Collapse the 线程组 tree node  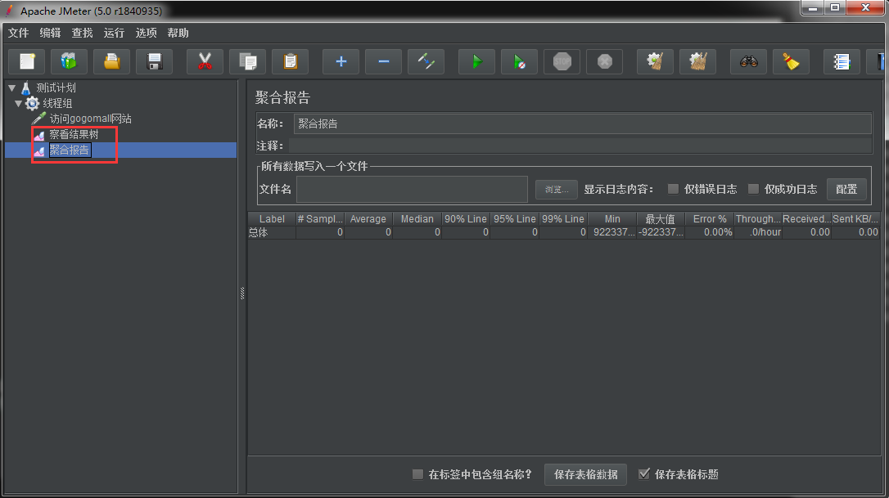(x=19, y=103)
